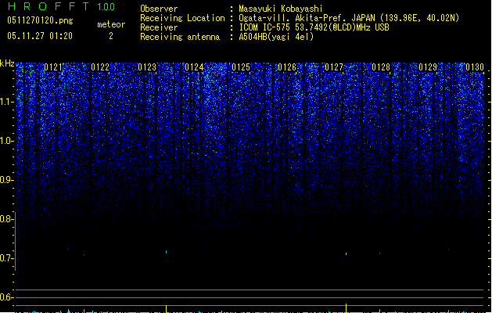Click the 0123 time marker
Image resolution: width=492 pixels, height=313 pixels.
(x=147, y=67)
